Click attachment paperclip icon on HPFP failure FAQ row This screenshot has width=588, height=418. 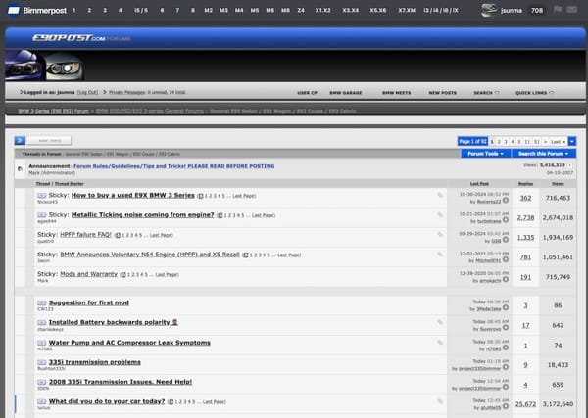click(440, 235)
